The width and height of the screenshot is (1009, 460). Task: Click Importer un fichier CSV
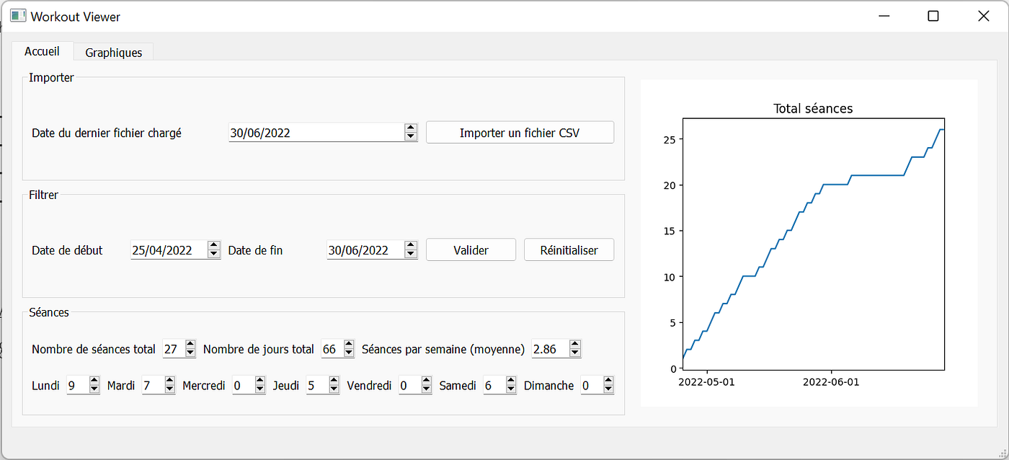pyautogui.click(x=519, y=132)
